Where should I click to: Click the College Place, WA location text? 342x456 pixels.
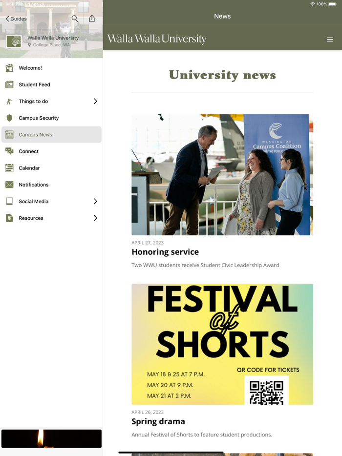[x=51, y=45]
